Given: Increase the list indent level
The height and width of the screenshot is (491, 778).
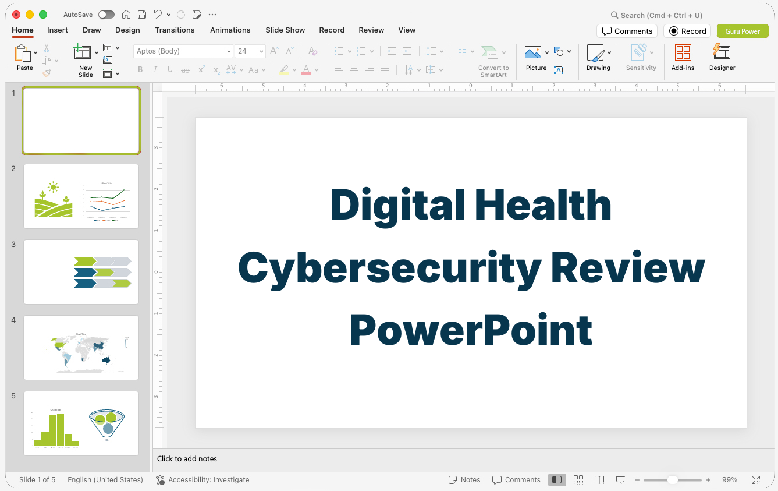Looking at the screenshot, I should coord(407,51).
